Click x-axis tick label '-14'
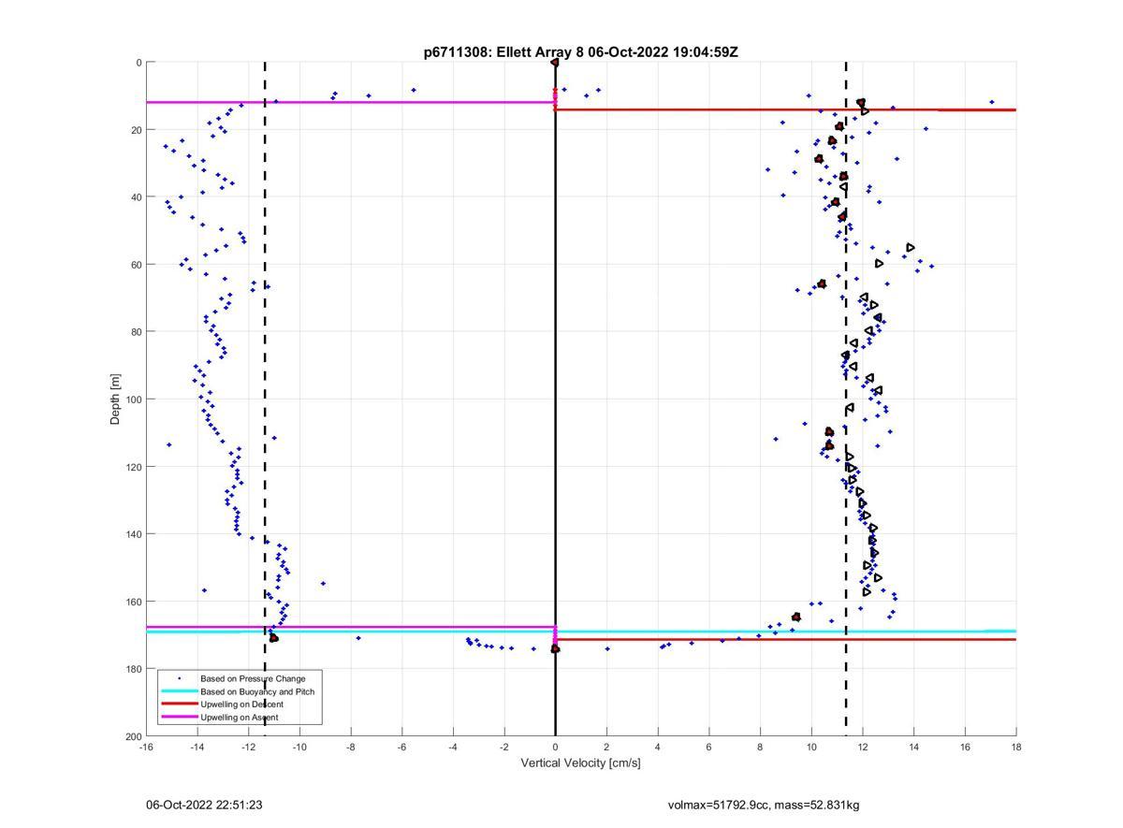The width and height of the screenshot is (1123, 828). click(197, 748)
